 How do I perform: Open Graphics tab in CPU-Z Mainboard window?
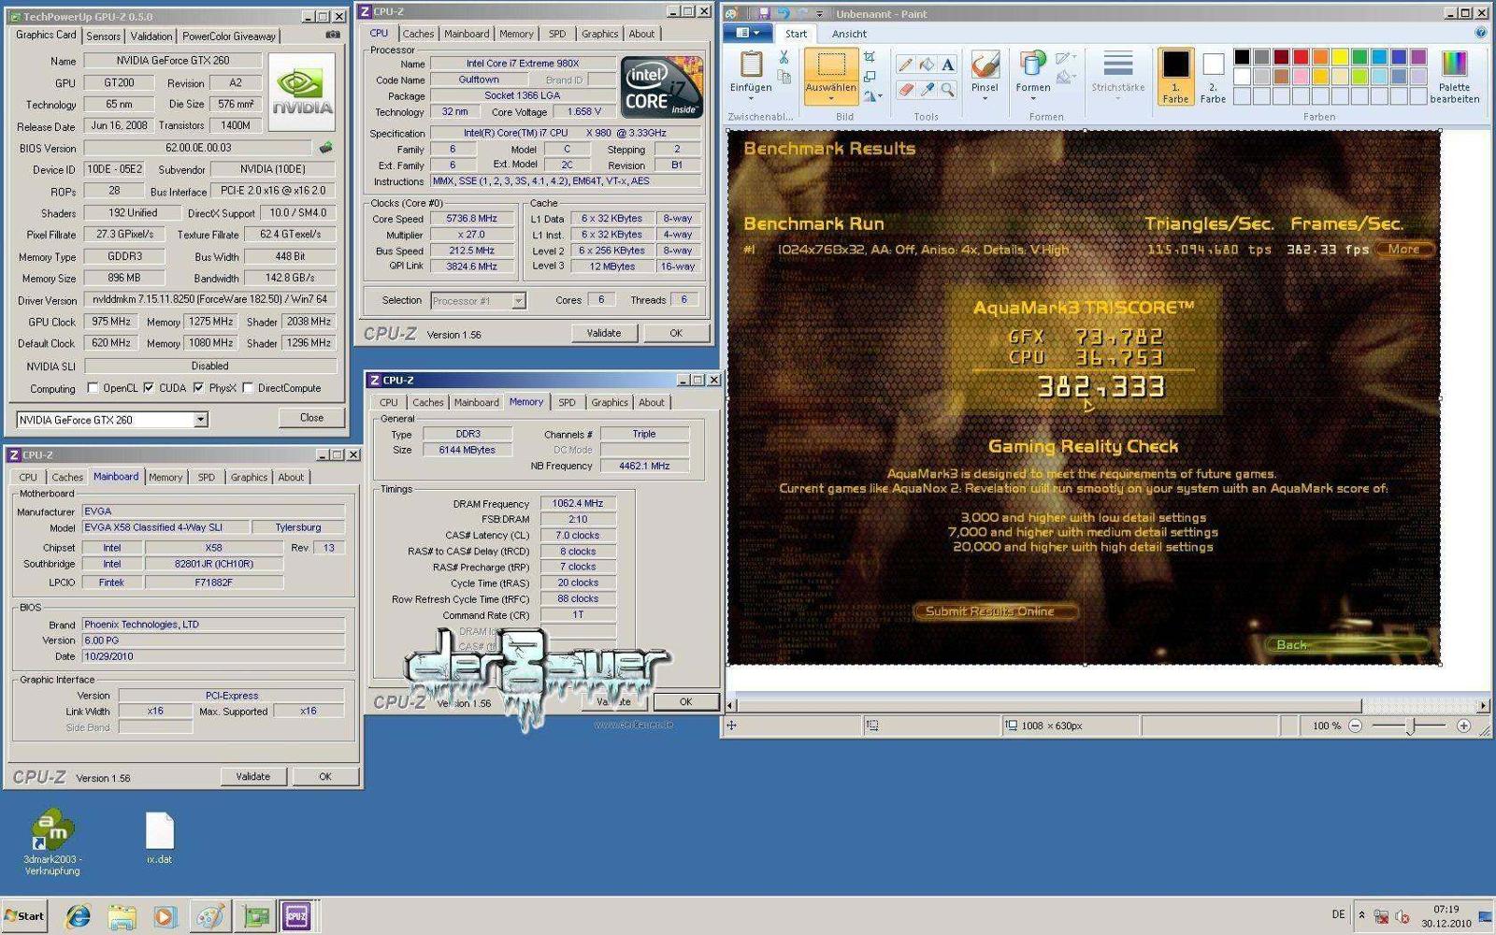point(249,477)
